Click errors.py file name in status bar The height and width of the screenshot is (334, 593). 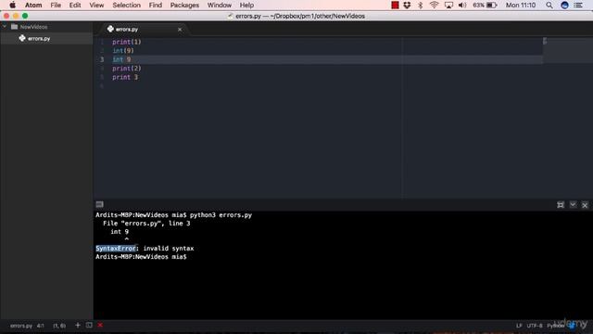21,326
